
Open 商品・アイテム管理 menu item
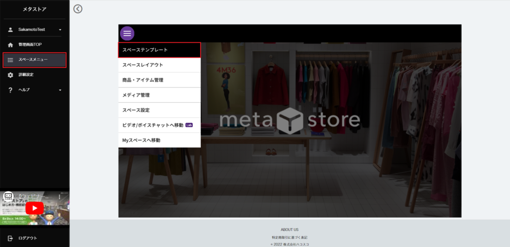tap(159, 80)
